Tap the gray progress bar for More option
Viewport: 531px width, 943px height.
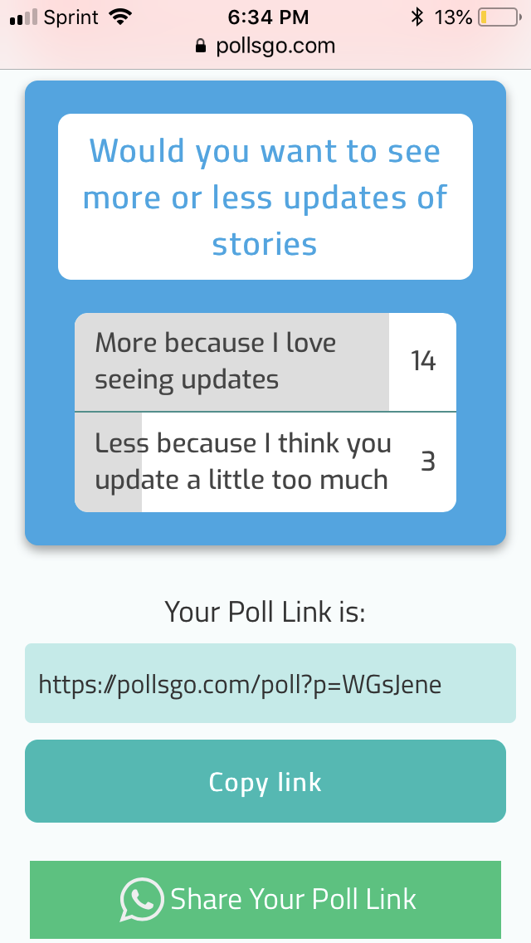[x=231, y=362]
